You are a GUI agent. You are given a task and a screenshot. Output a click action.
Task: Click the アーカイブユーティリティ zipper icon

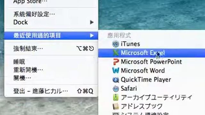[x=116, y=97]
